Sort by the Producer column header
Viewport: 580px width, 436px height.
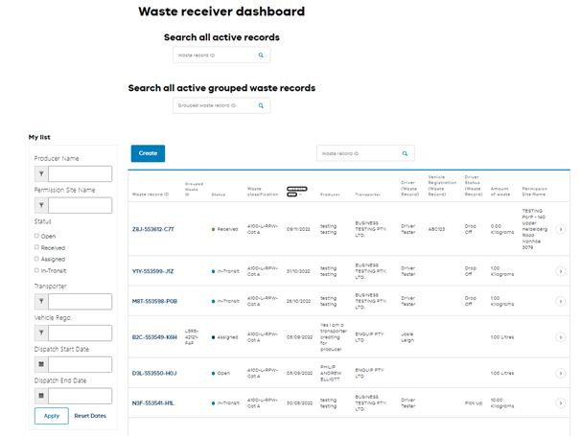330,195
